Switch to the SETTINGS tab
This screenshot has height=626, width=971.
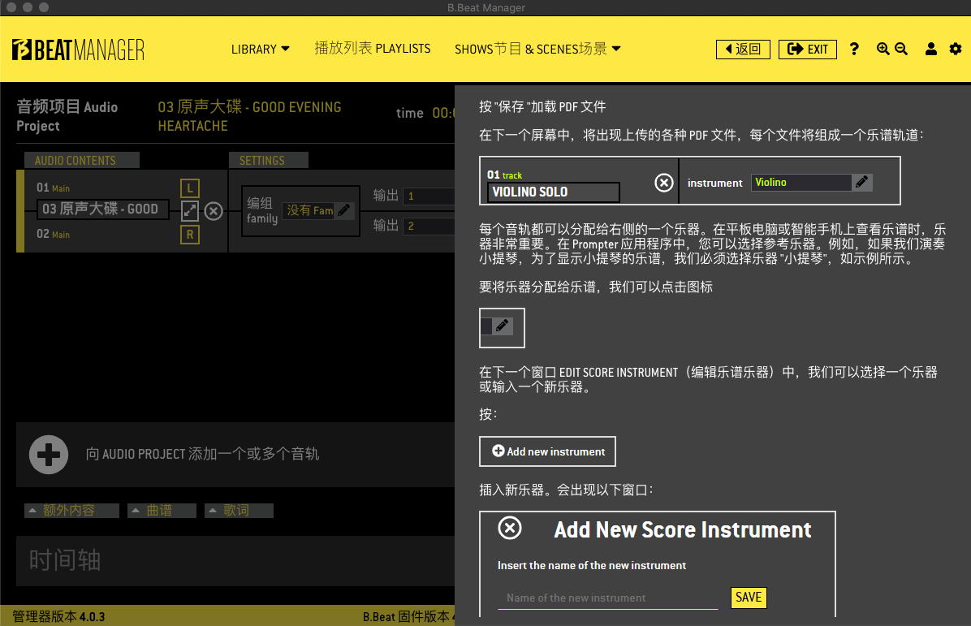268,161
